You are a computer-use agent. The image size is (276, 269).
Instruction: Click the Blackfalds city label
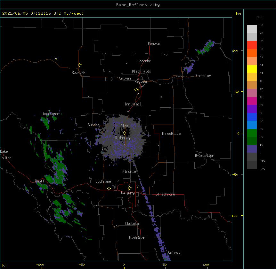click(141, 71)
